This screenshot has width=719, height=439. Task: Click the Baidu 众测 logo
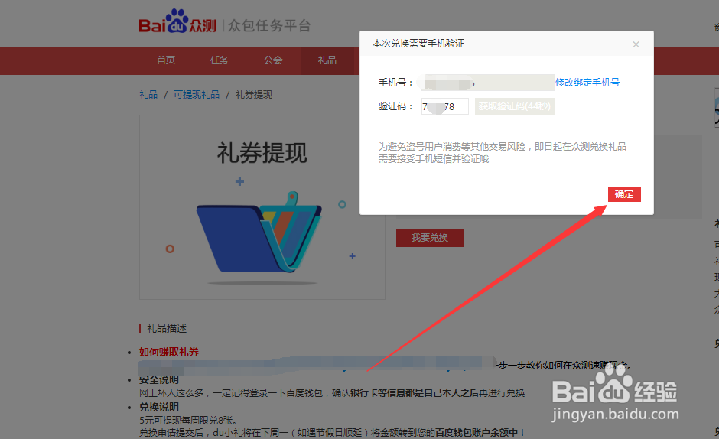point(177,22)
